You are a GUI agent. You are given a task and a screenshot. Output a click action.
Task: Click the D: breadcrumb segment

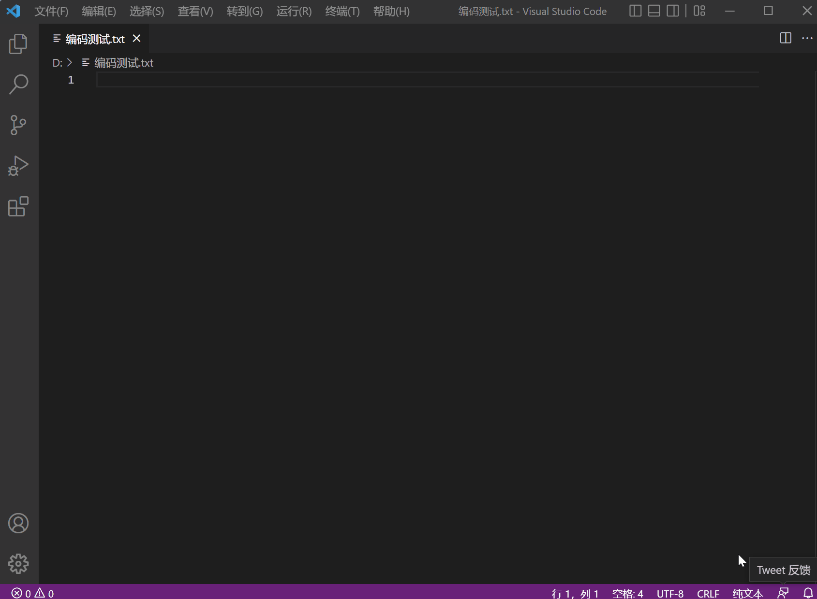(57, 63)
